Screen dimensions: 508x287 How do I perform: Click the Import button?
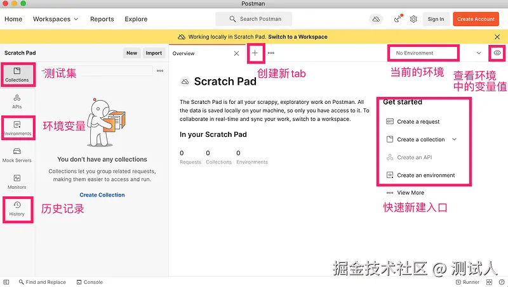pos(154,53)
